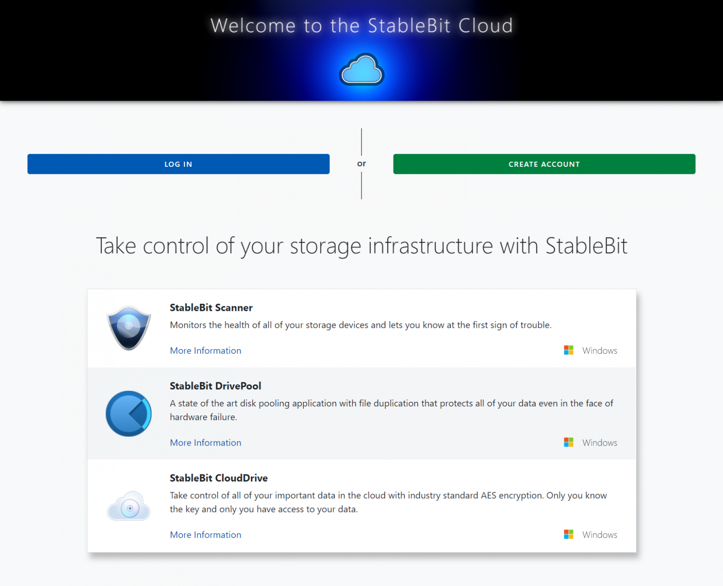Viewport: 723px width, 586px height.
Task: Click the glowing cloud logo at the top
Action: 361,69
